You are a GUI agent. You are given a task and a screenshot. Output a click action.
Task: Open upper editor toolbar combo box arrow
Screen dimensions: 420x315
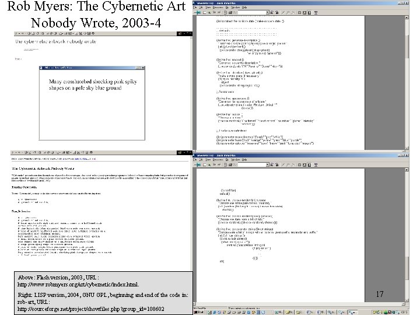[x=267, y=13]
